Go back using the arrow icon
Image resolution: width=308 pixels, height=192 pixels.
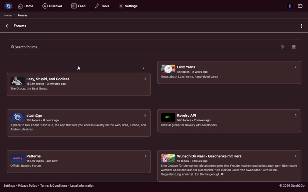pyautogui.click(x=7, y=26)
